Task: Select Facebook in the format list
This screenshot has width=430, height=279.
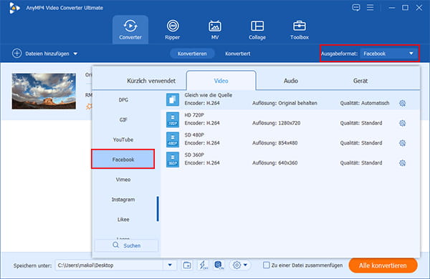Action: coord(123,159)
